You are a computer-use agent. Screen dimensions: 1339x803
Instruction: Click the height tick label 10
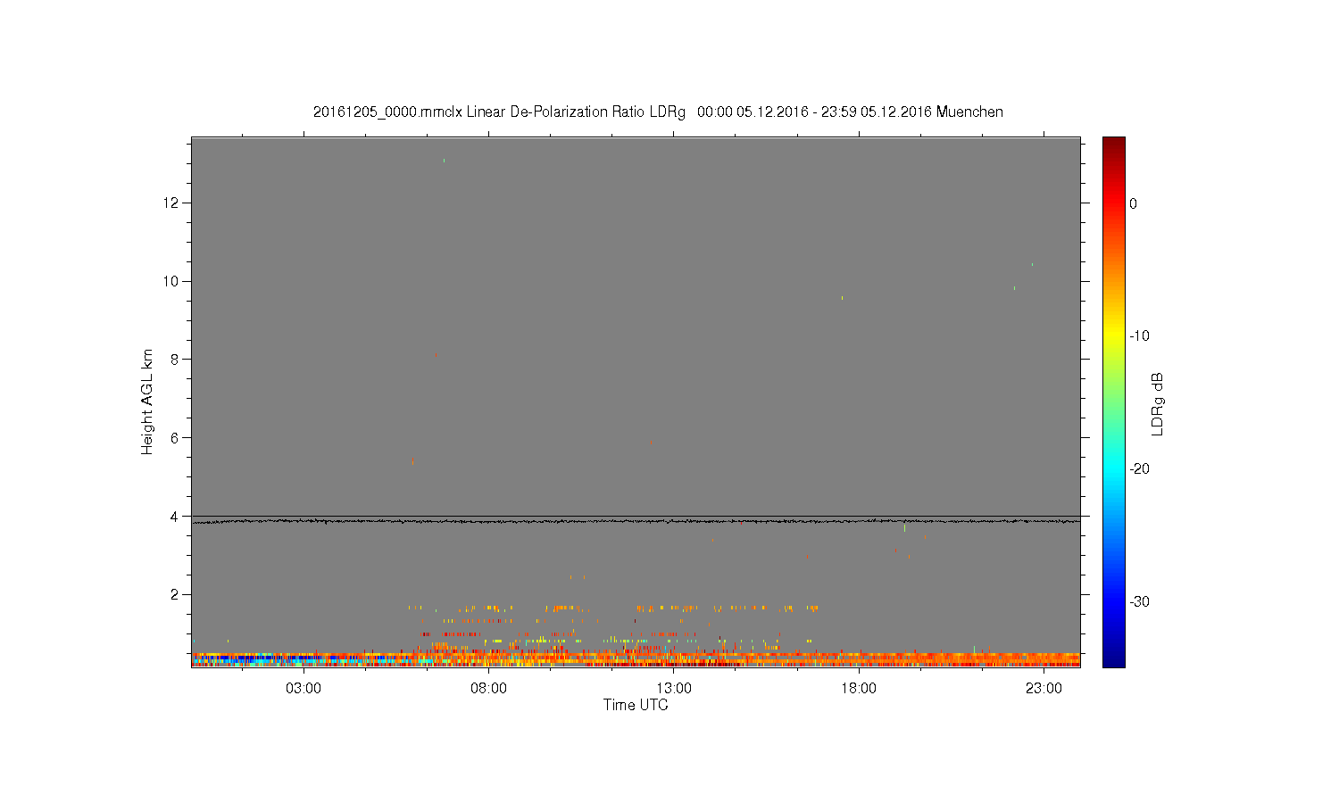tap(171, 281)
